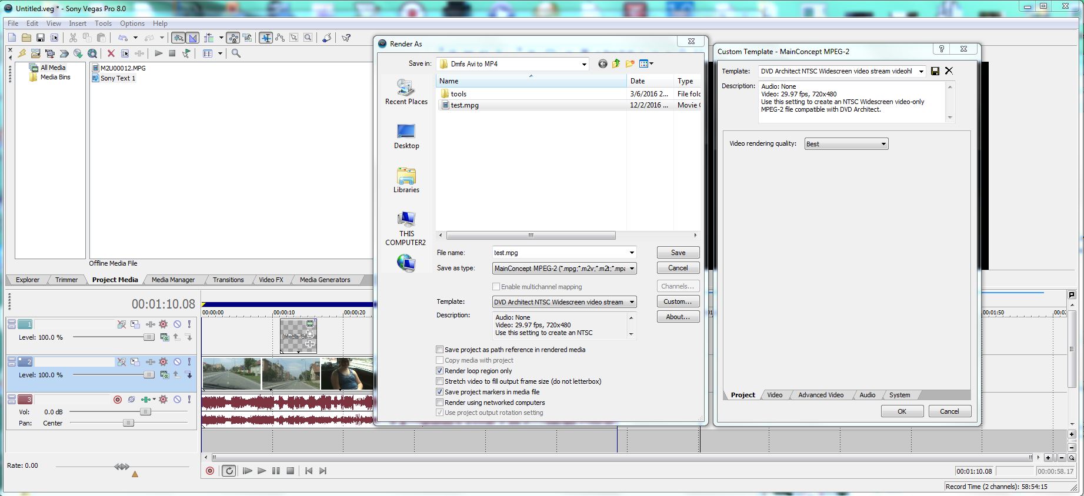Screen dimensions: 1084x496
Task: Click Create New Folder icon in Render As
Action: (630, 63)
